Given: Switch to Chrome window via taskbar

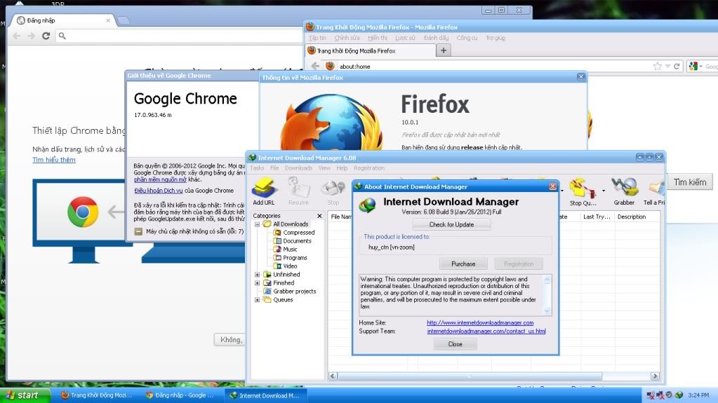Looking at the screenshot, I should 181,395.
